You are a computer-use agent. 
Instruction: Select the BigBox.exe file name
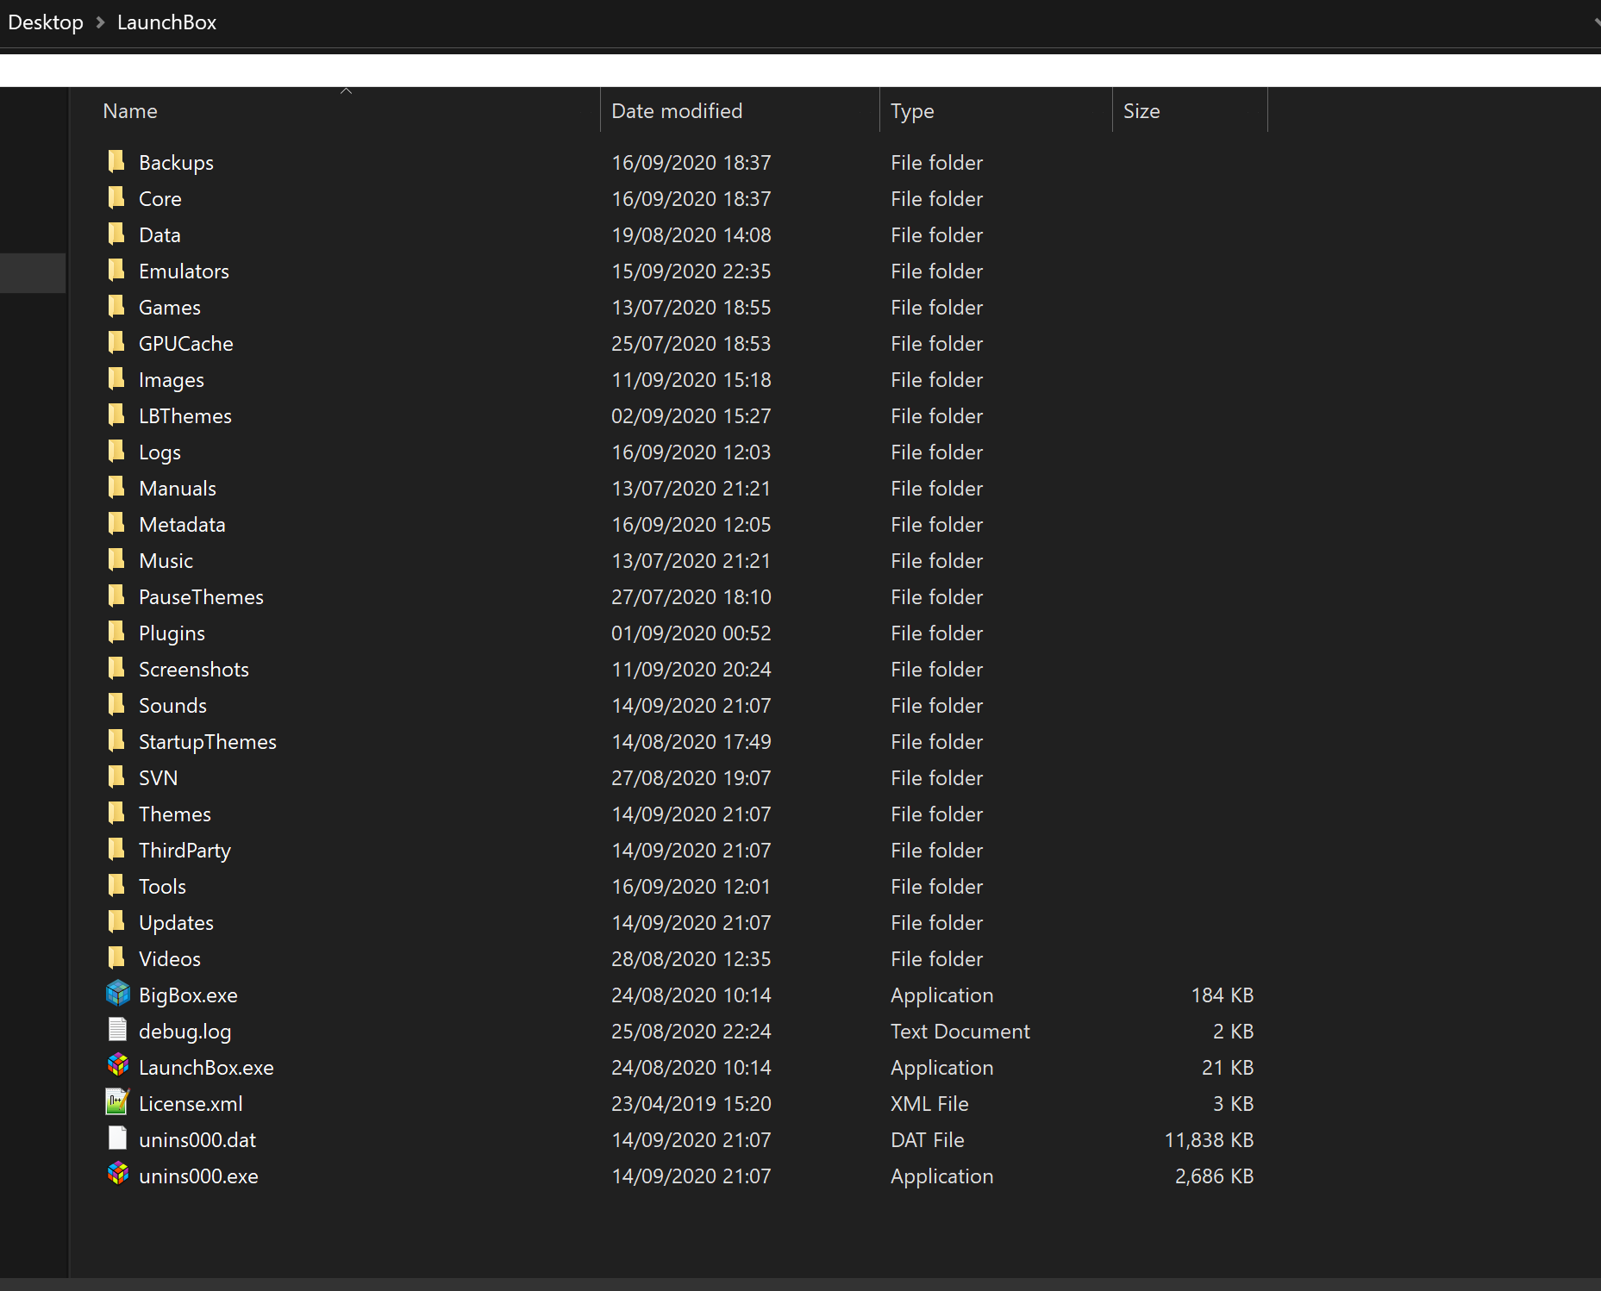click(188, 995)
